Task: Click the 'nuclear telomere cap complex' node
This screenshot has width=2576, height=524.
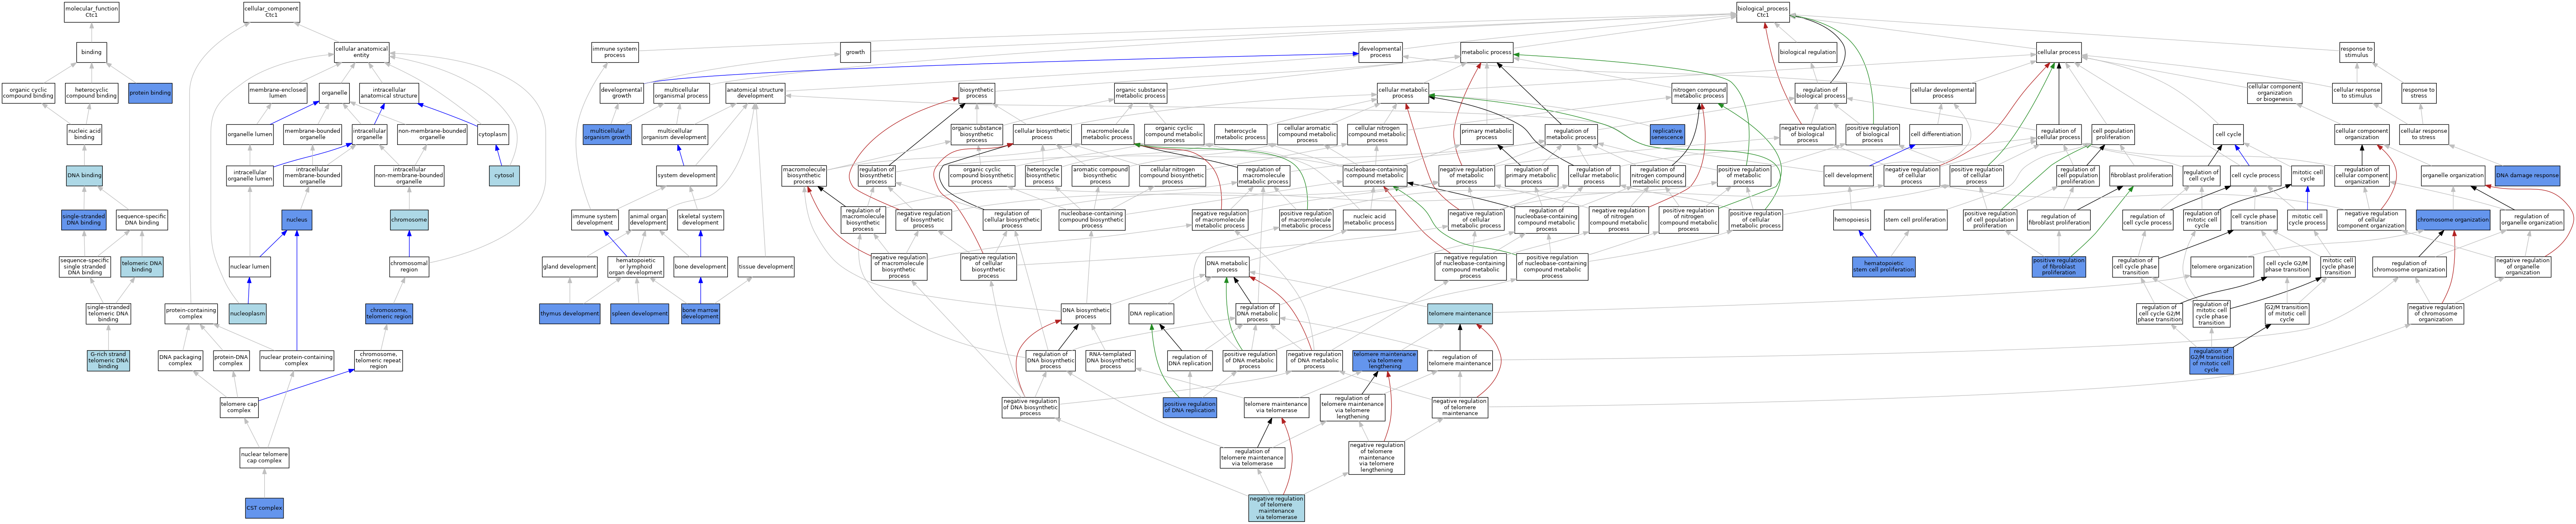Action: 264,458
